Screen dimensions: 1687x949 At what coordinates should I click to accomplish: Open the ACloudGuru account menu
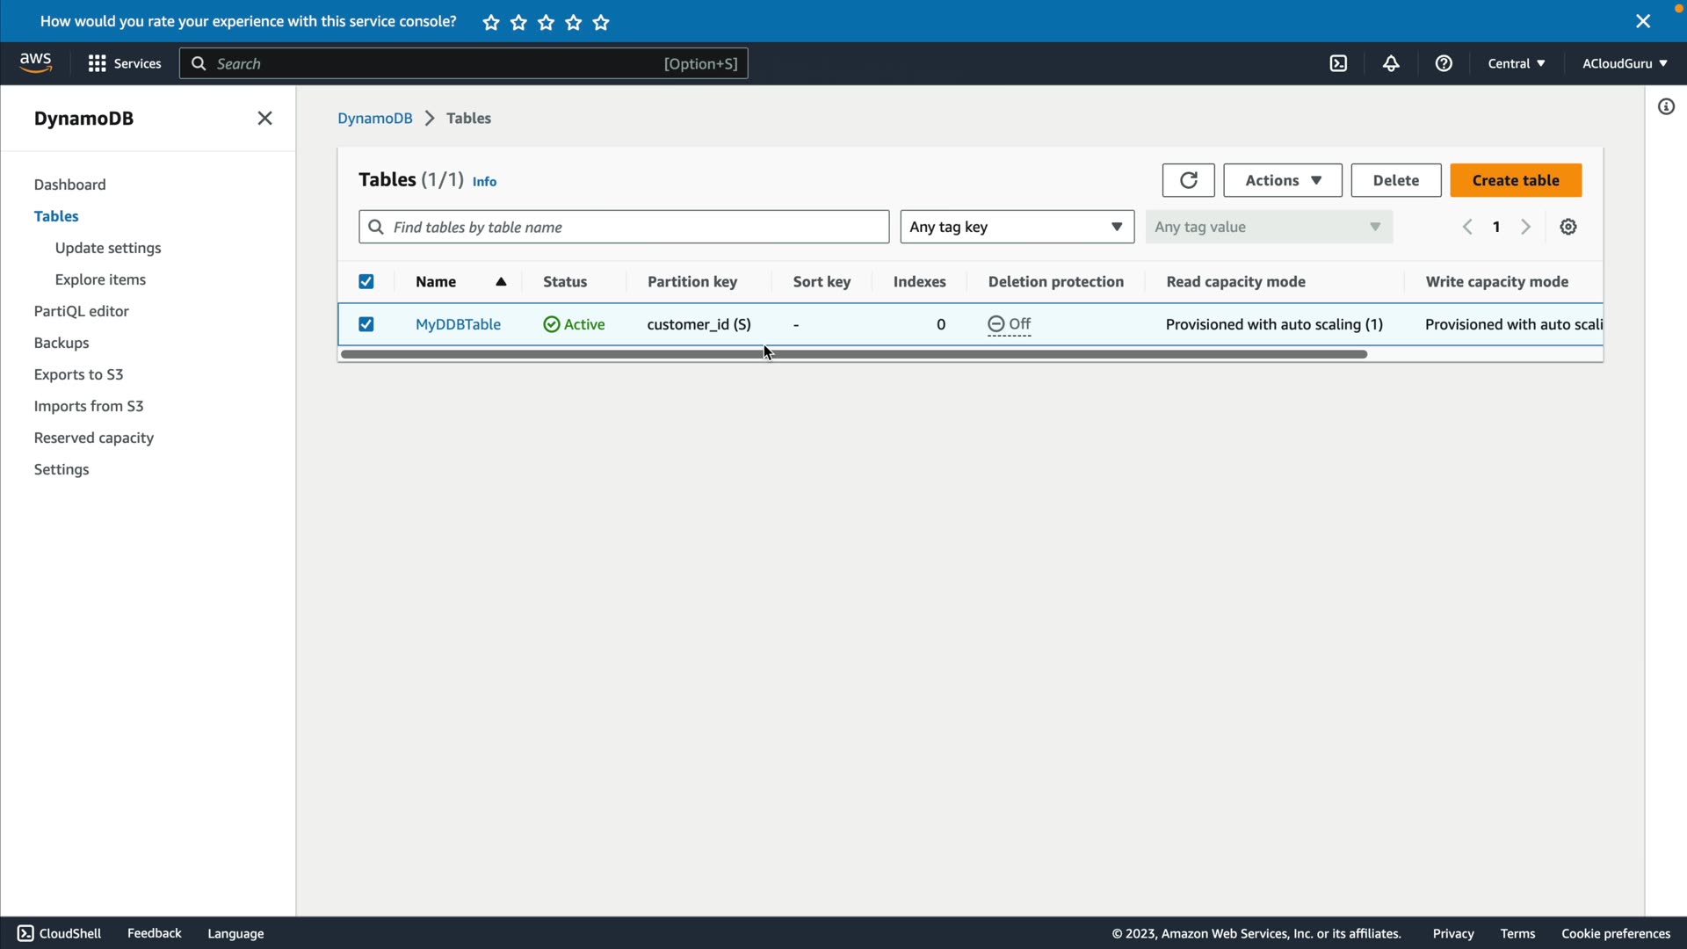click(1624, 63)
